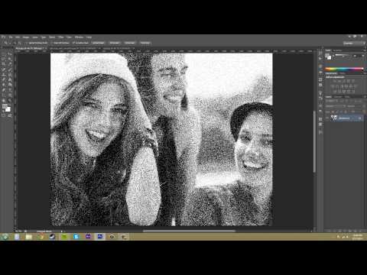The height and width of the screenshot is (275, 367).
Task: Open the Edit menu
Action: (18, 37)
